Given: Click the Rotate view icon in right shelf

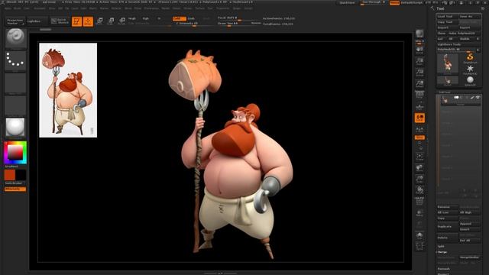Looking at the screenshot, I should pyautogui.click(x=419, y=190).
